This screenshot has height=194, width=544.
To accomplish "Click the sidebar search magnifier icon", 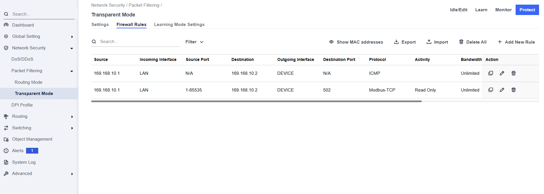I will (6, 14).
